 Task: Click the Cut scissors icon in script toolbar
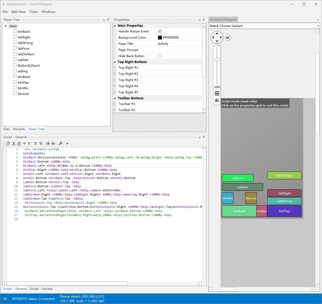point(14,144)
